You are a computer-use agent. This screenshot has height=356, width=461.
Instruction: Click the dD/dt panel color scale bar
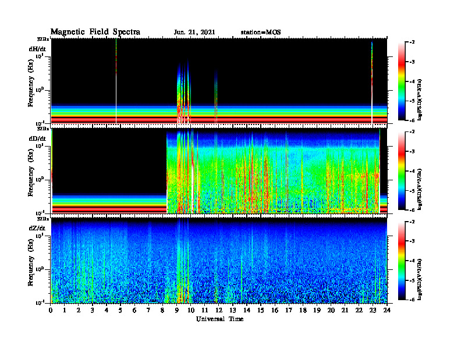(402, 171)
